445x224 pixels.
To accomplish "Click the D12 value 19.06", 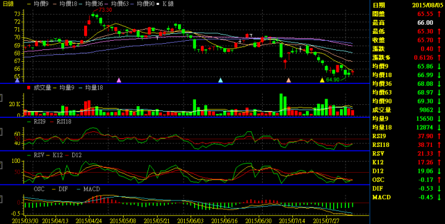I will tap(425, 172).
